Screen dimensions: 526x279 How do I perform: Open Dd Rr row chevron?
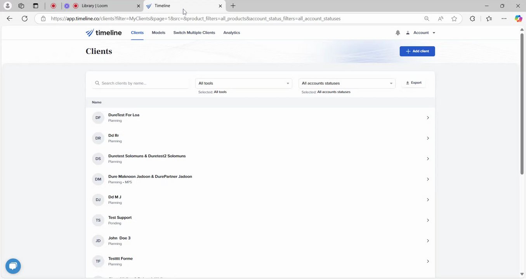[x=428, y=138]
